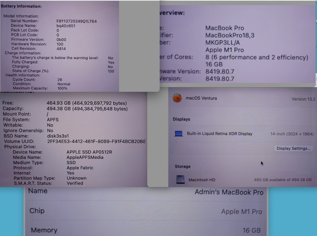317x236 pixels.
Task: Select the model number MKGP3LL/A
Action: [x=223, y=43]
